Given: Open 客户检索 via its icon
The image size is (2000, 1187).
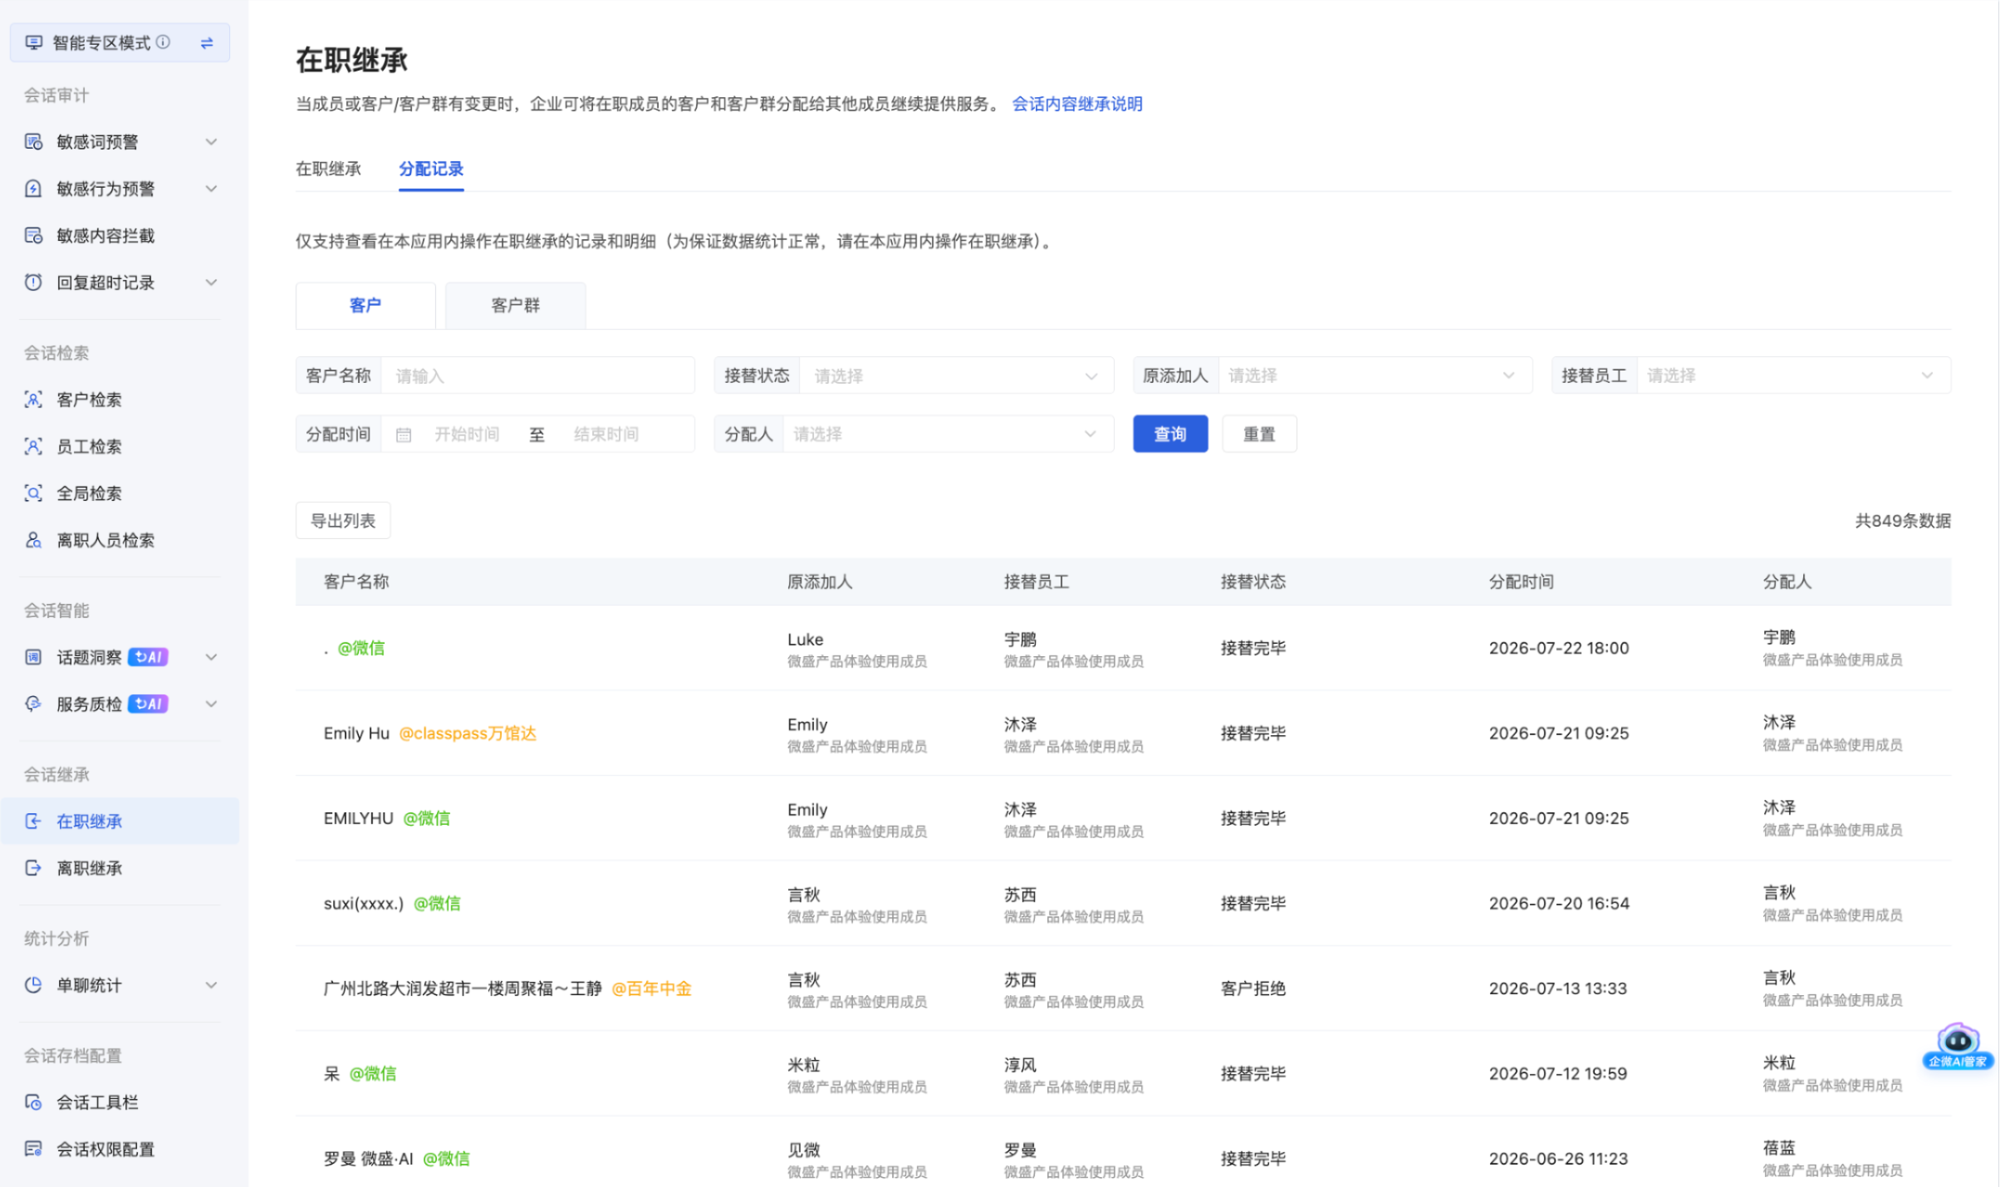Looking at the screenshot, I should 33,400.
